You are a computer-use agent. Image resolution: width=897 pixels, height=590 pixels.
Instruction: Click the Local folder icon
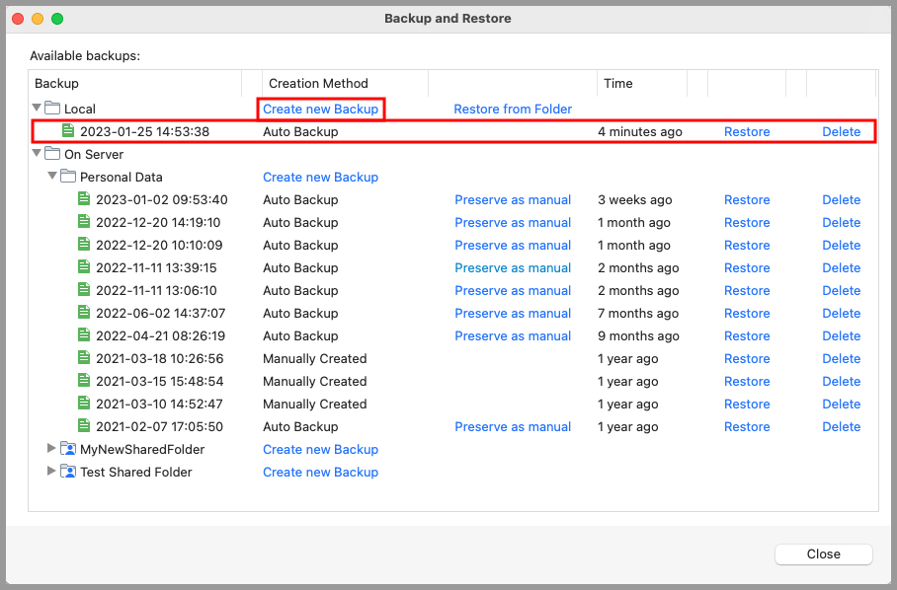(x=53, y=109)
